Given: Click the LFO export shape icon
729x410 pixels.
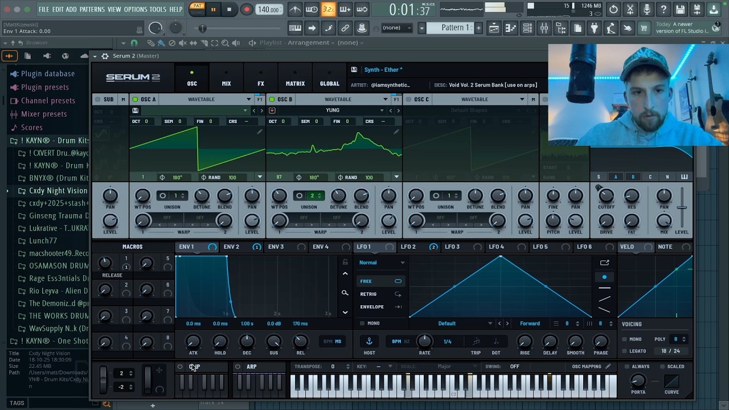Looking at the screenshot, I should pos(604,263).
